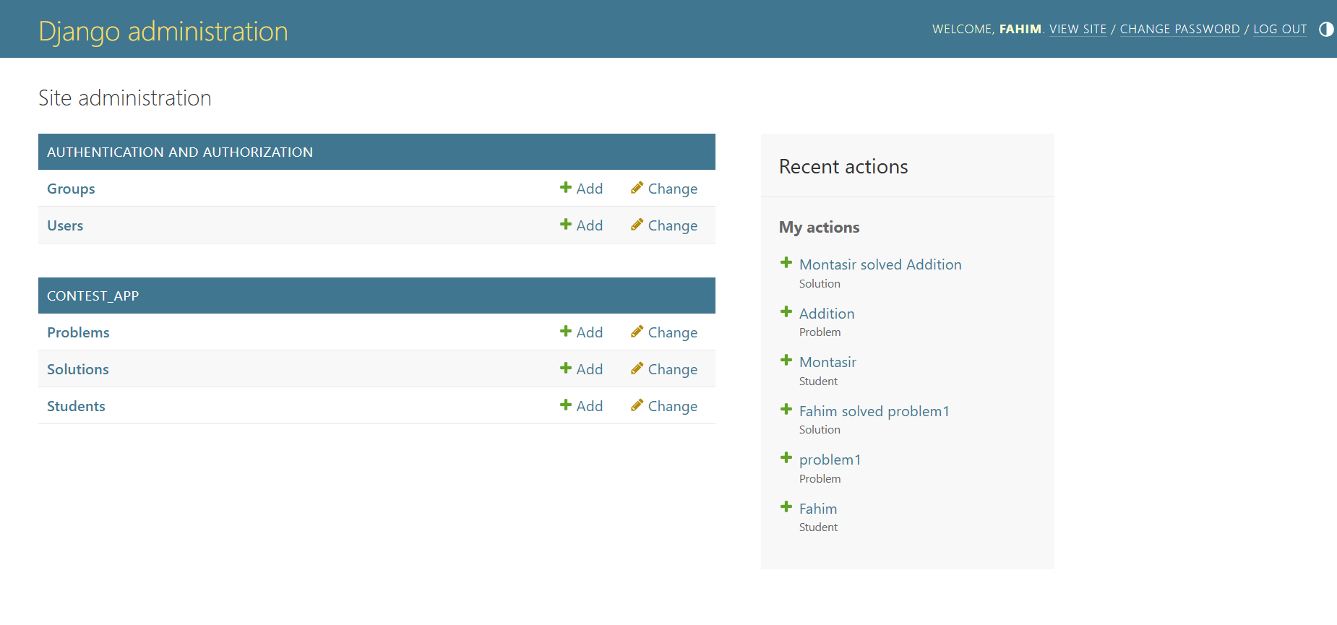Click the pencil icon for Solutions Change
Screen dimensions: 1337x625
point(637,368)
